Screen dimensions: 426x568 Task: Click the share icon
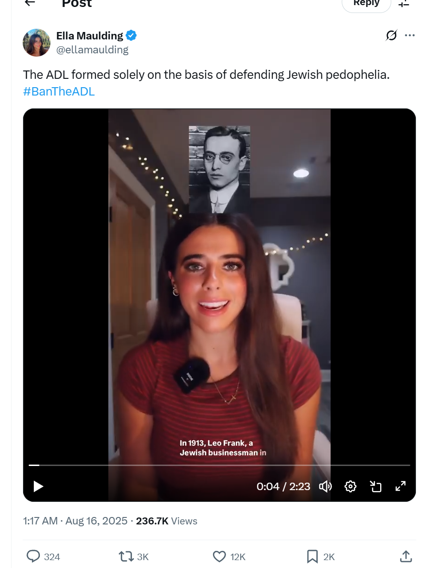coord(406,556)
